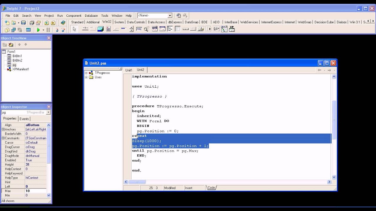Select the Data Controls palette tab

[x=136, y=22]
